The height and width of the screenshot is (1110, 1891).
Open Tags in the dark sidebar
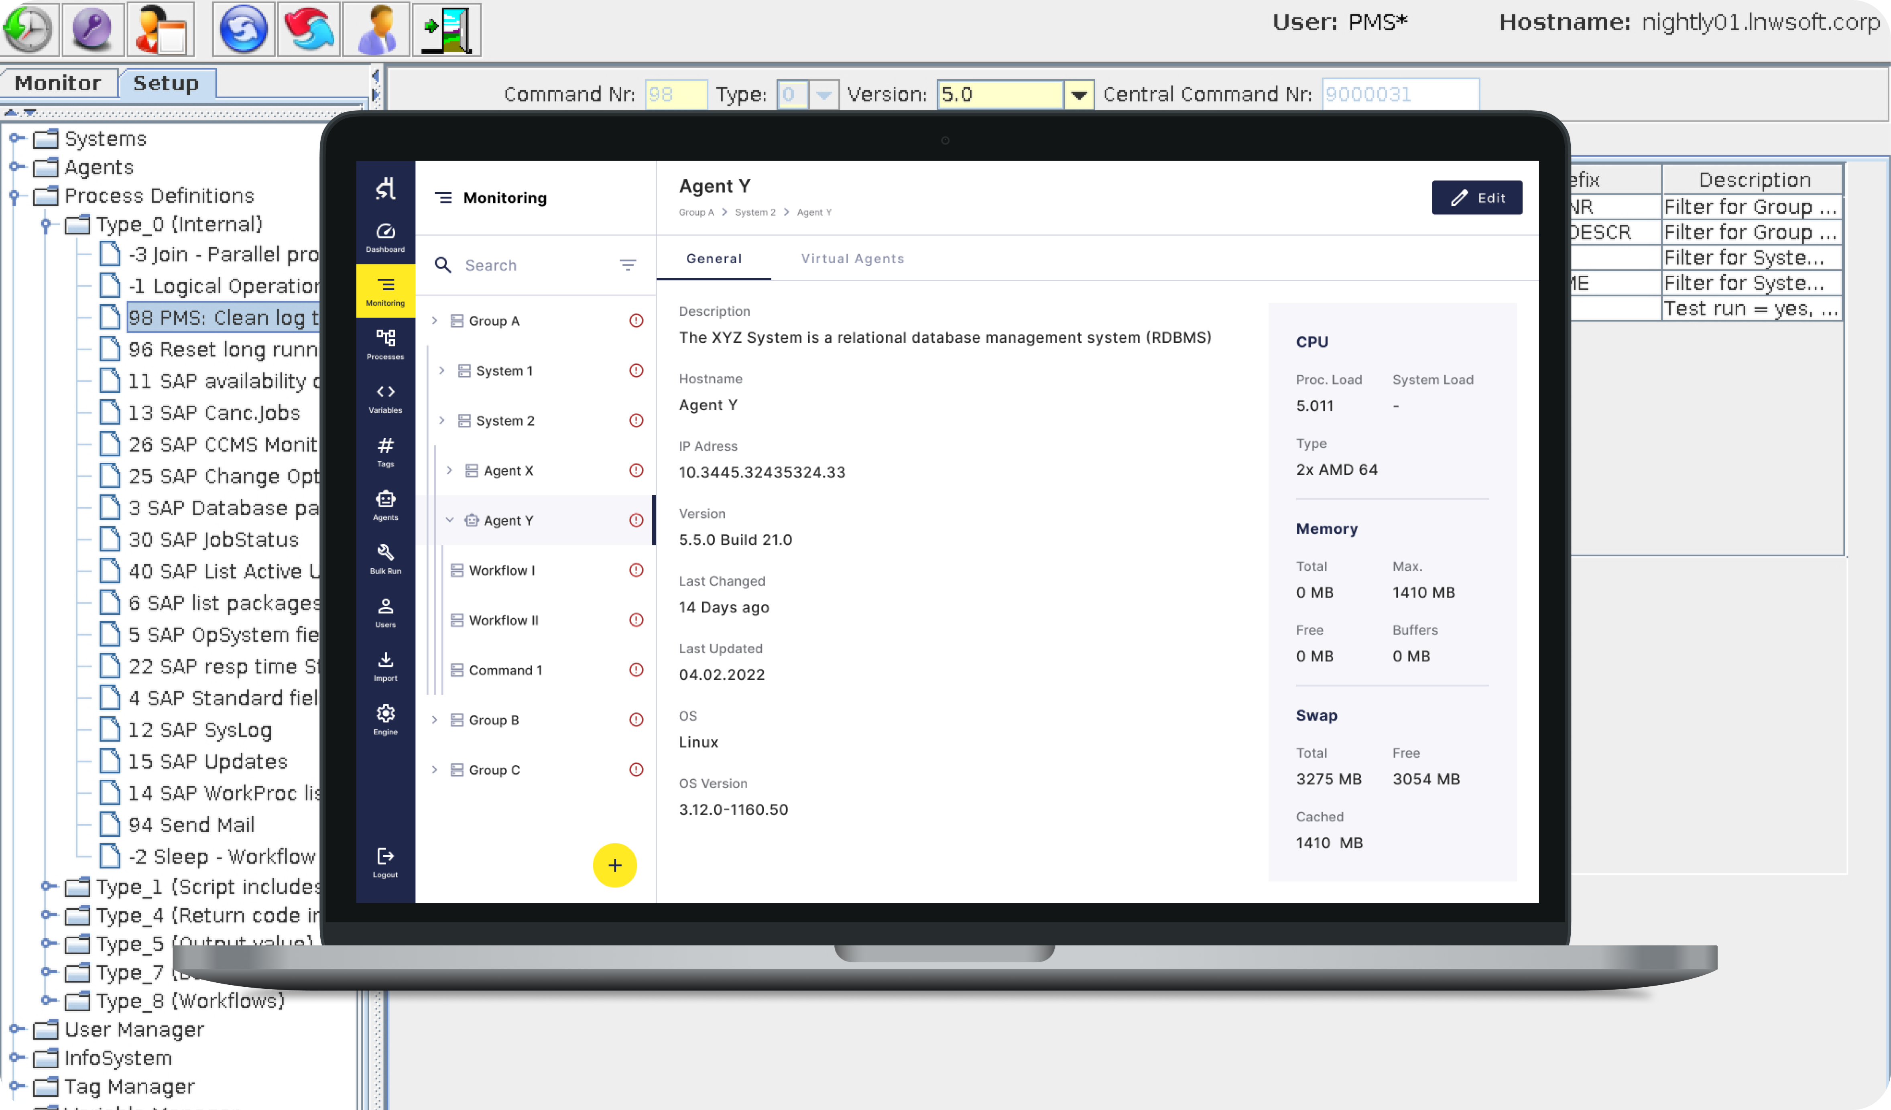pos(385,452)
